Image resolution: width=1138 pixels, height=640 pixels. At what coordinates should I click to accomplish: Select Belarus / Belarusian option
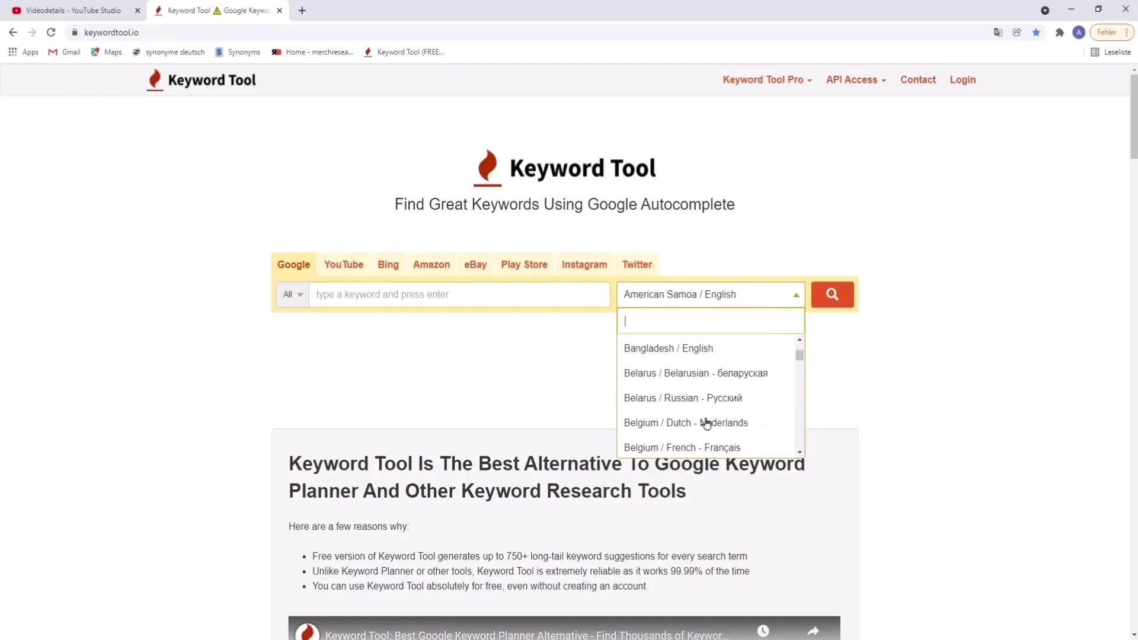[706, 373]
